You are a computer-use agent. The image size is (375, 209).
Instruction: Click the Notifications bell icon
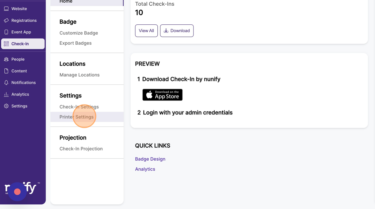[x=6, y=82]
